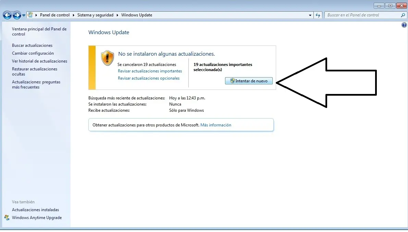Open help with the blue question mark icon

pyautogui.click(x=404, y=25)
